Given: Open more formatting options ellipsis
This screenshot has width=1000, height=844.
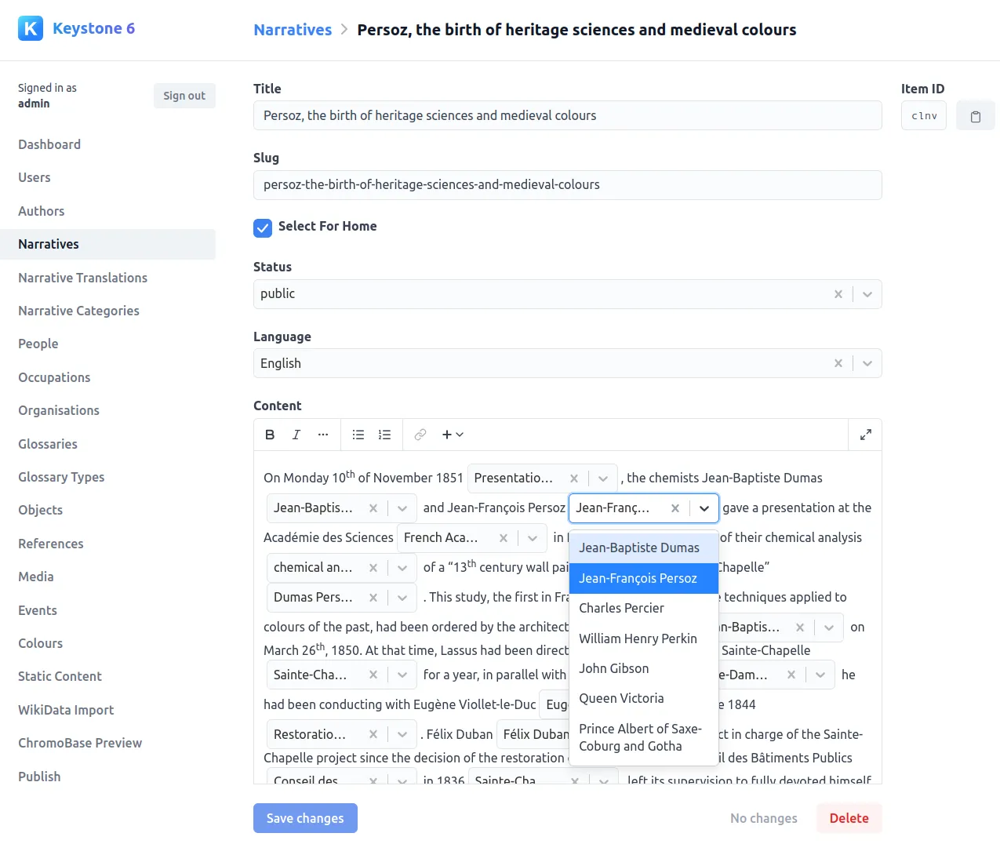Looking at the screenshot, I should click(x=323, y=435).
